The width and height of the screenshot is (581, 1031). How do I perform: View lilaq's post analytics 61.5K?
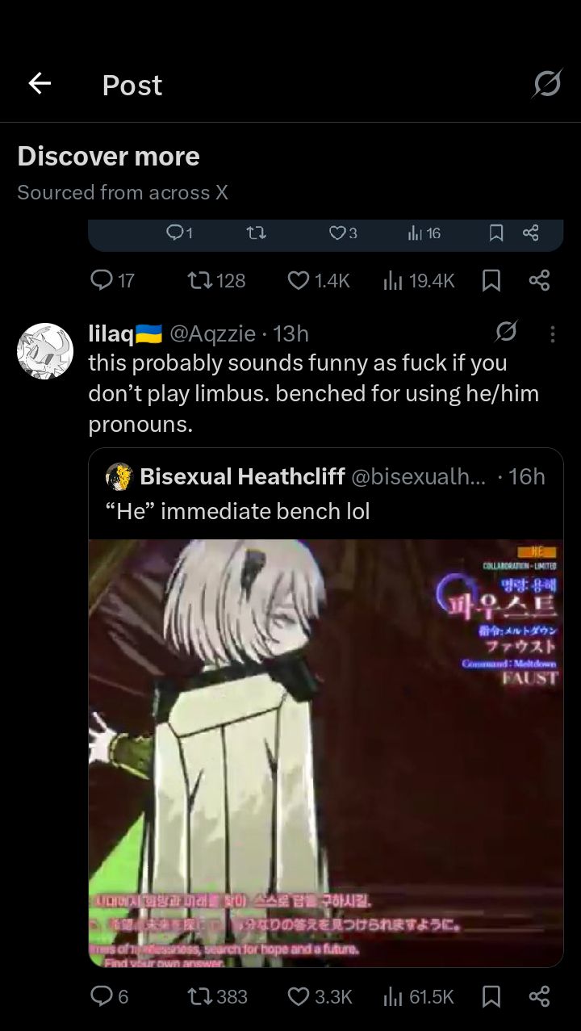click(420, 997)
